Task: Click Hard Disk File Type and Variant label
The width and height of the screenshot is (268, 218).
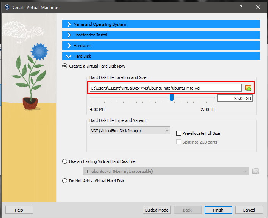Action: click(x=118, y=120)
